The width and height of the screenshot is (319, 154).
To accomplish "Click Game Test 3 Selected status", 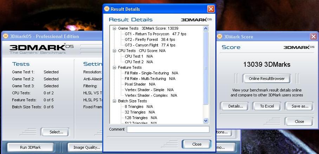I will point(51,86).
